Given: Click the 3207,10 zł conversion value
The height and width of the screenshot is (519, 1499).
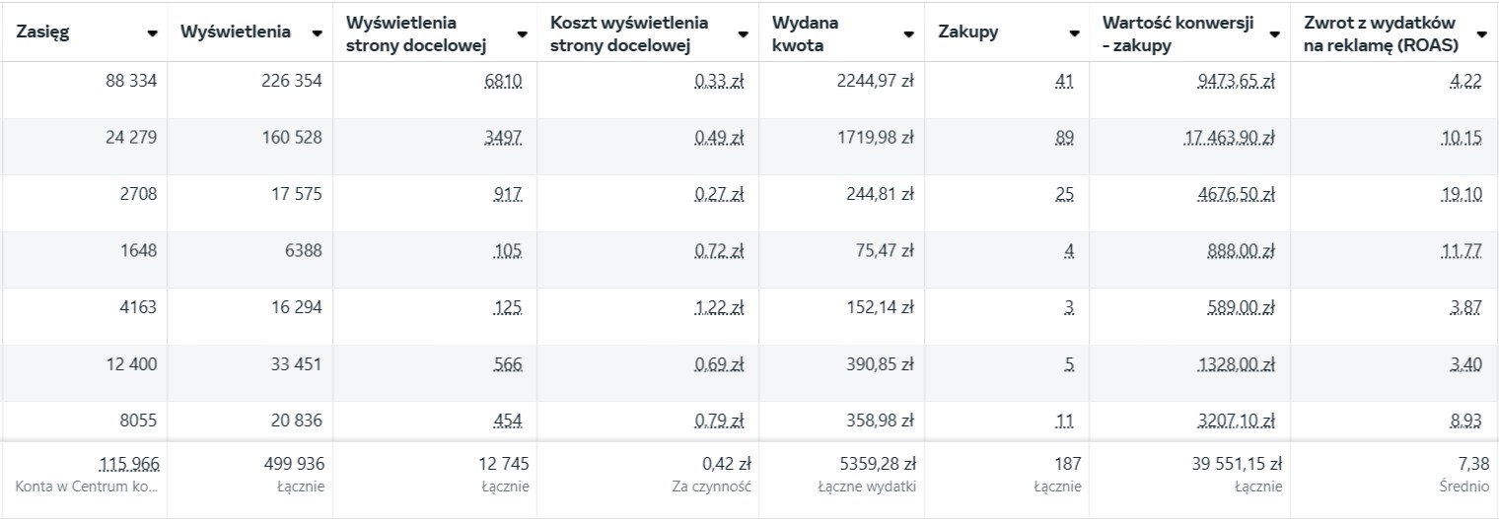Looking at the screenshot, I should point(1234,421).
